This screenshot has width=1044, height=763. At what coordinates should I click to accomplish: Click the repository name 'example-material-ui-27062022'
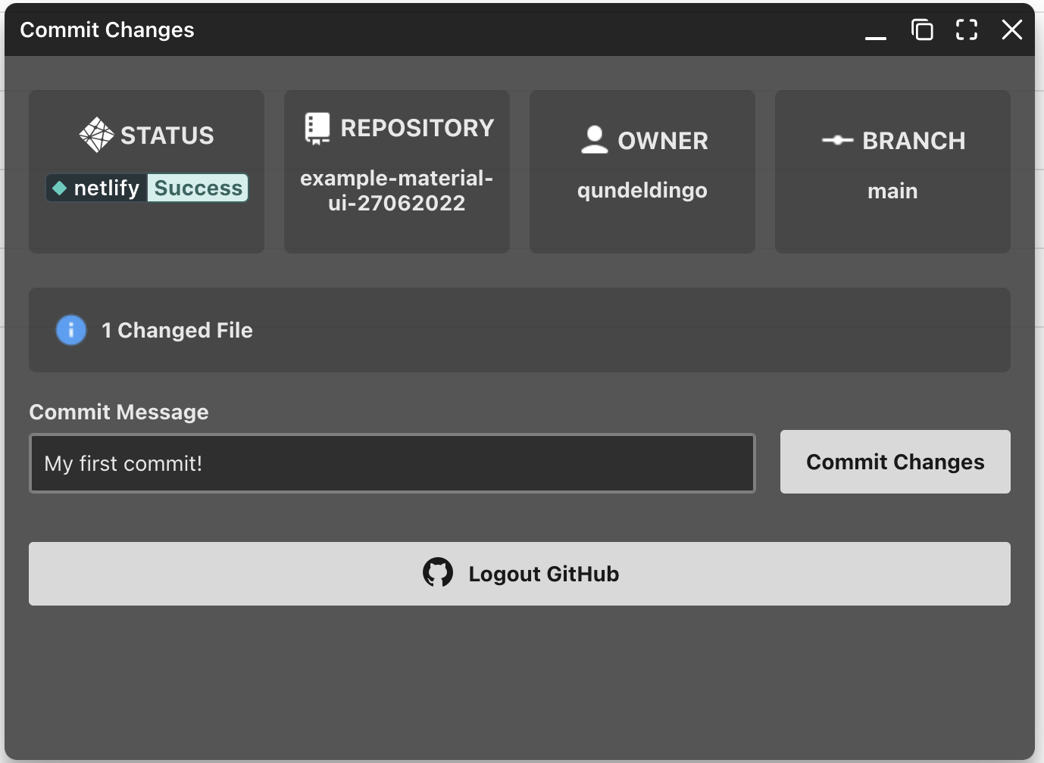coord(396,190)
